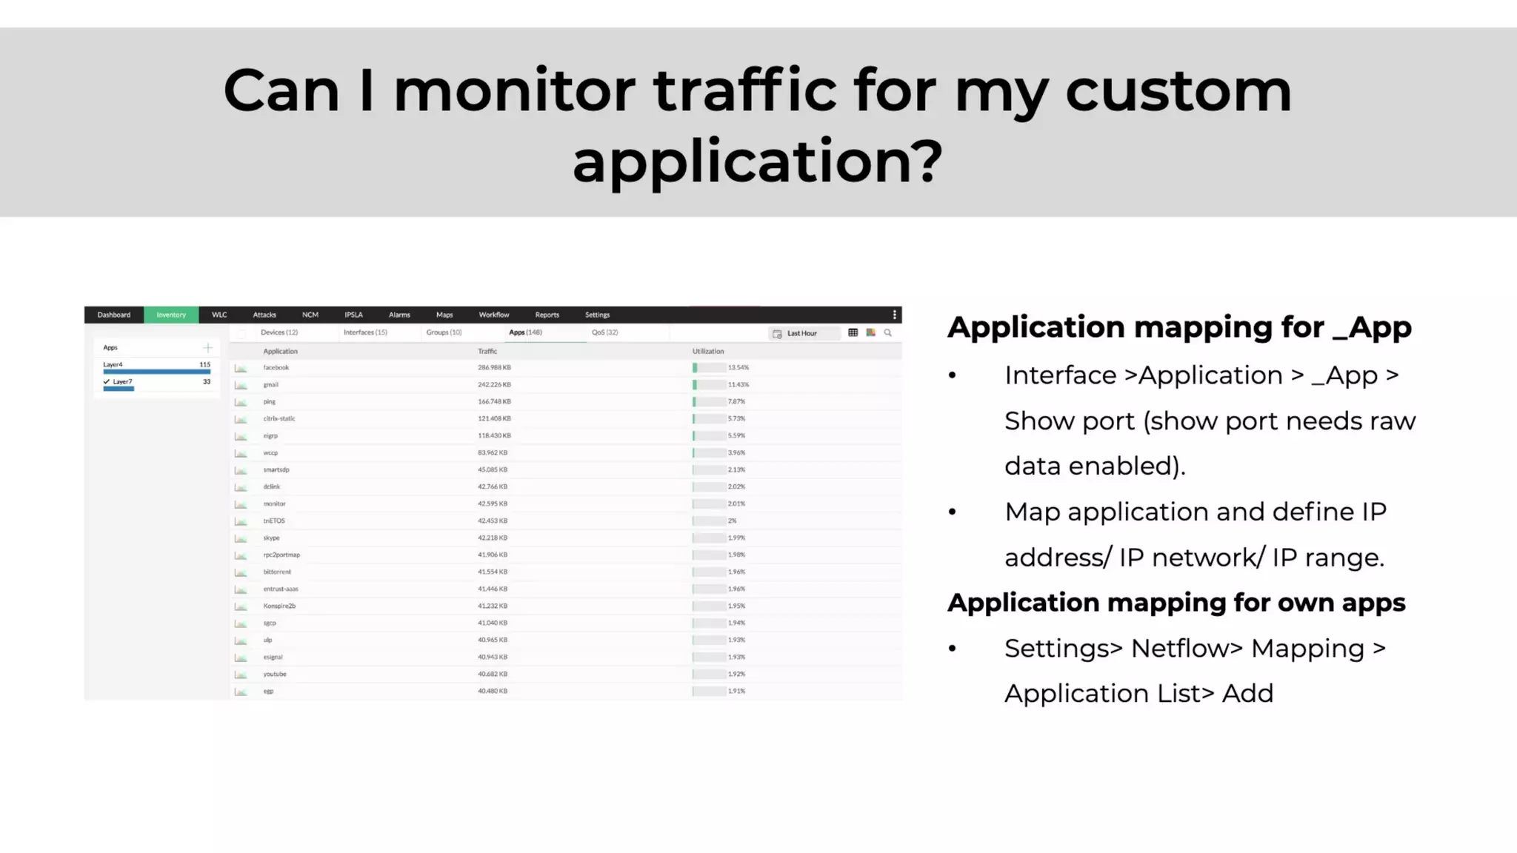Add a new app with plus icon

(207, 347)
